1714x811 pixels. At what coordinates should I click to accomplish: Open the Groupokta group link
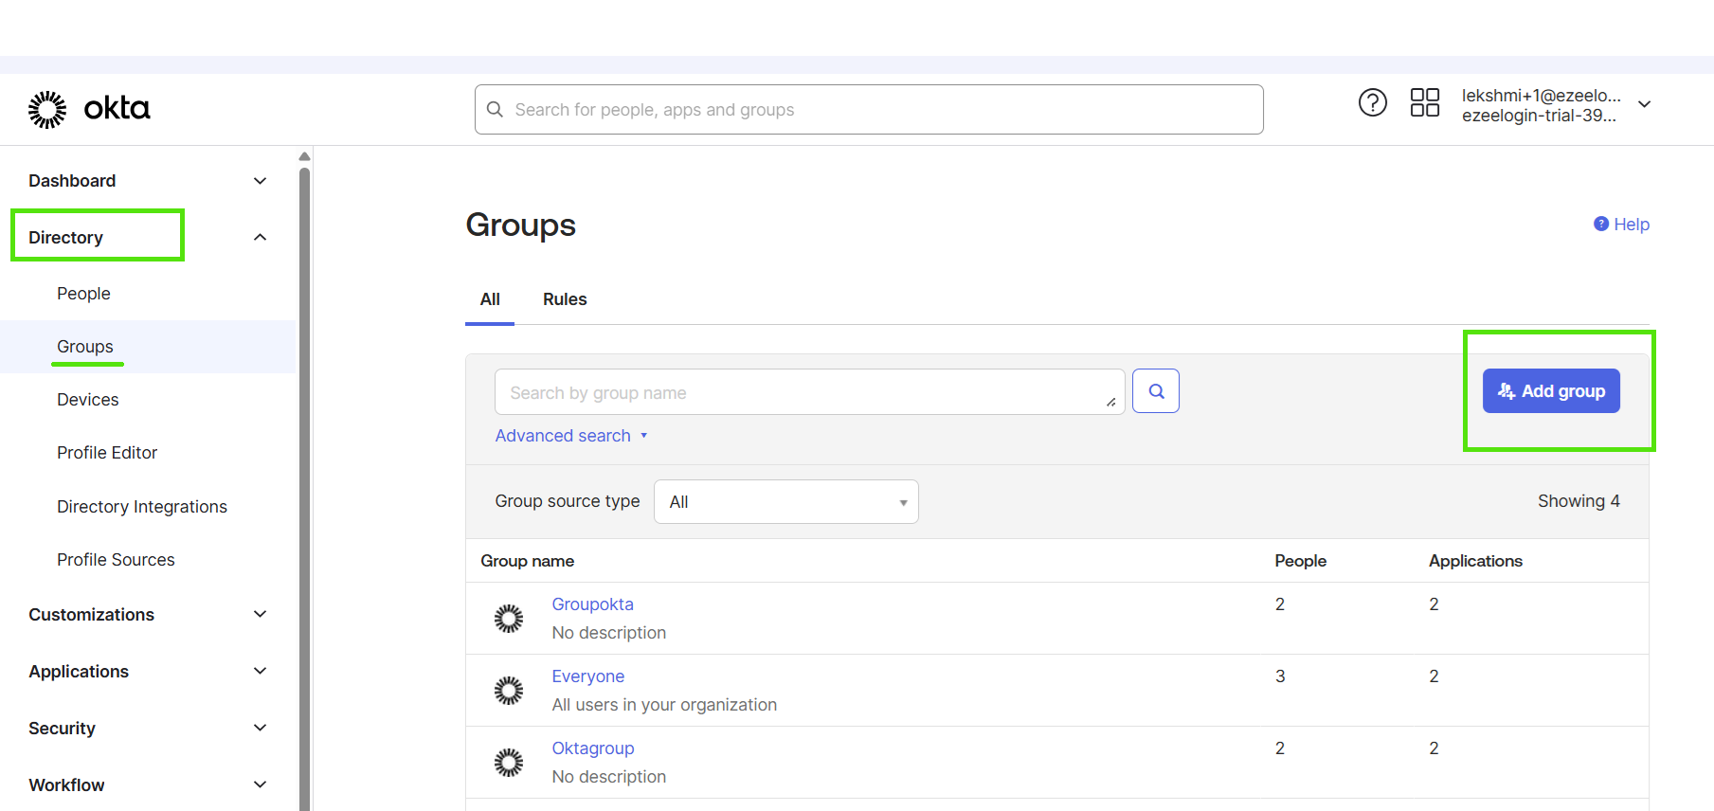[x=593, y=604]
